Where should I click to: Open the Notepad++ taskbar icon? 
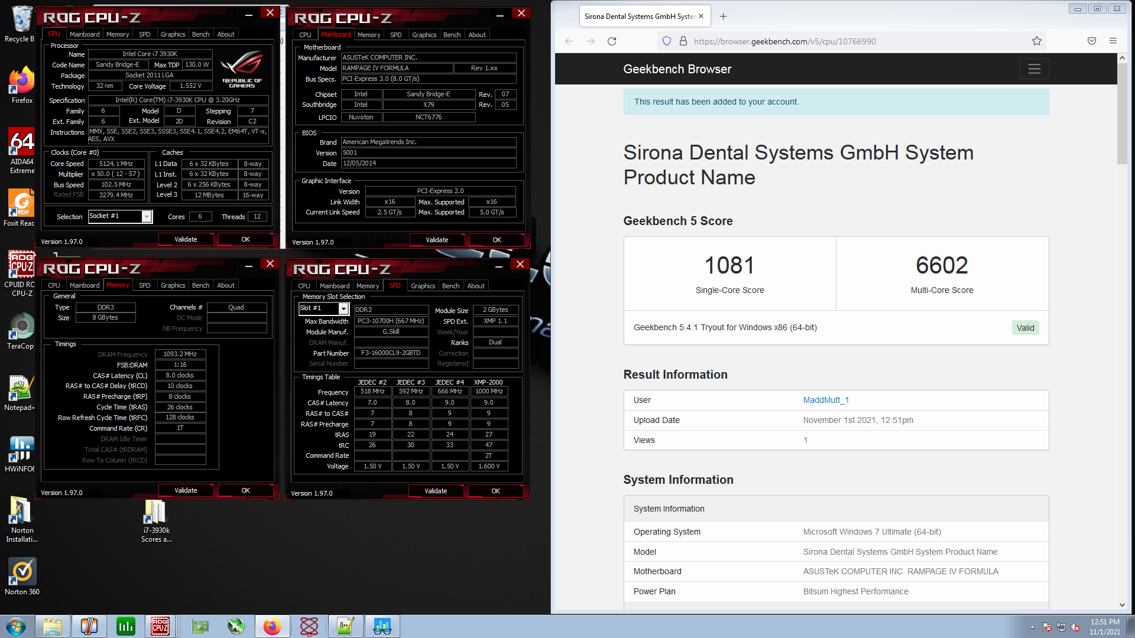(345, 626)
